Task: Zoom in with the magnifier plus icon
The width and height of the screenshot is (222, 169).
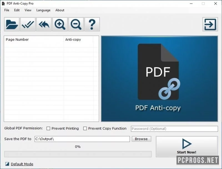Action: (60, 24)
